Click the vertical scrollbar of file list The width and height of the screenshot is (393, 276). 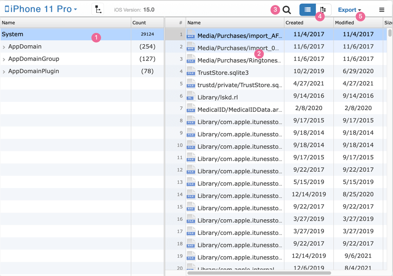[x=390, y=33]
